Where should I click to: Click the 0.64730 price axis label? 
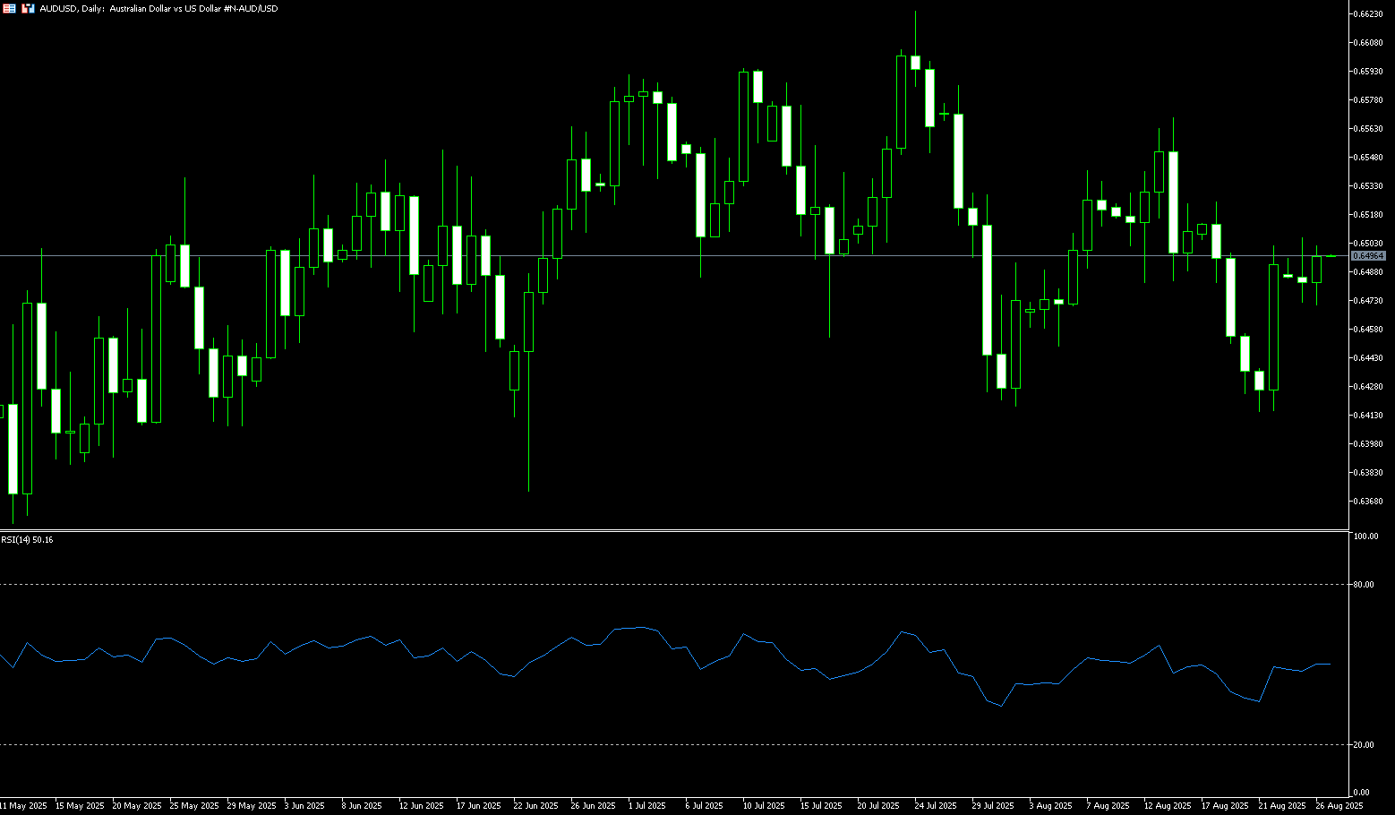point(1369,301)
